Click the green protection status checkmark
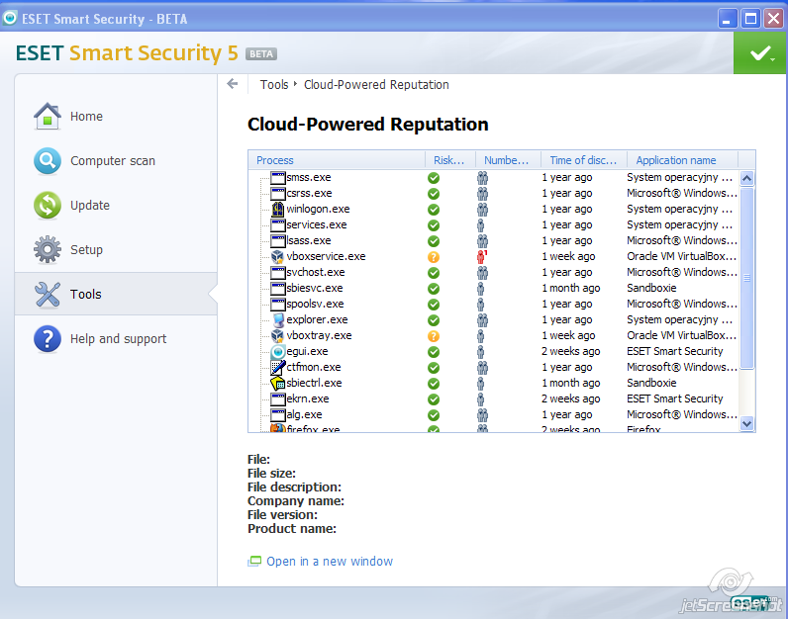 click(760, 52)
